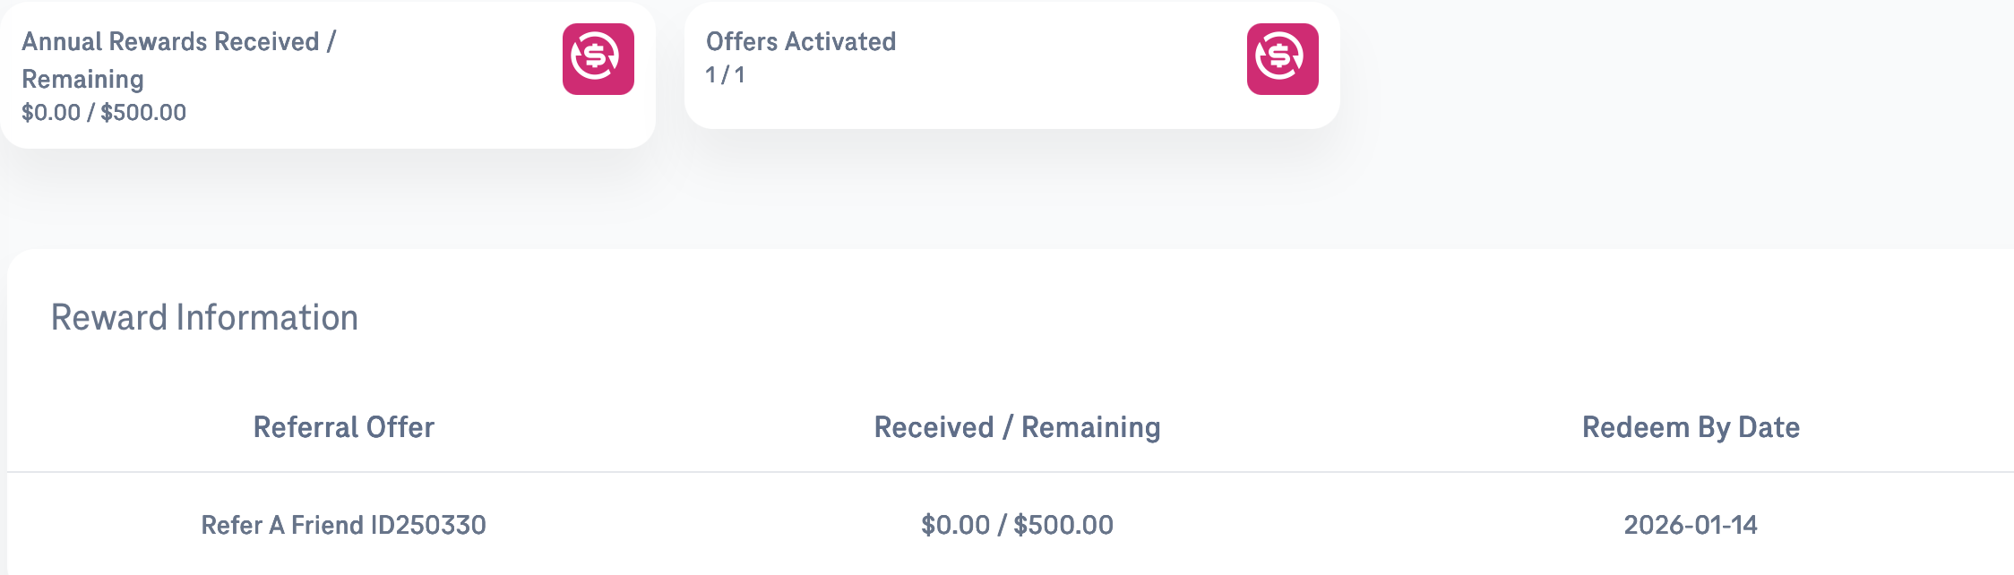2014x575 pixels.
Task: Click the 1 / 1 offers activated count
Action: (x=725, y=75)
